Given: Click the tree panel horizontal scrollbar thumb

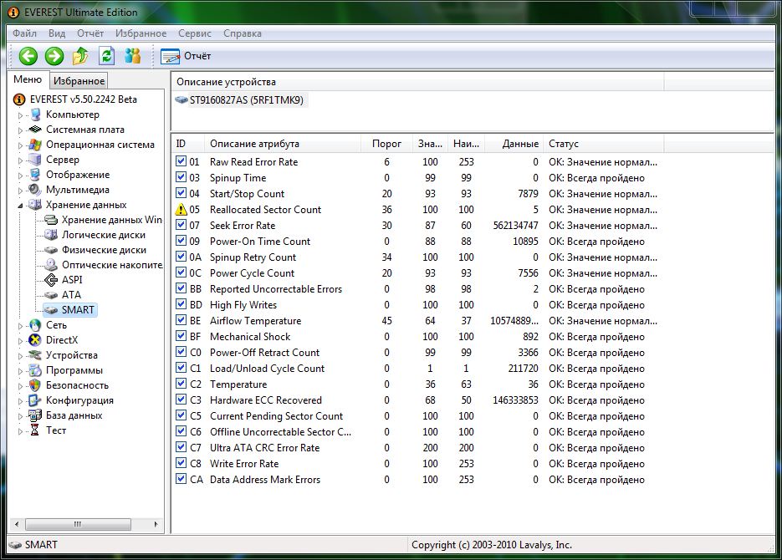Looking at the screenshot, I should pos(78,524).
